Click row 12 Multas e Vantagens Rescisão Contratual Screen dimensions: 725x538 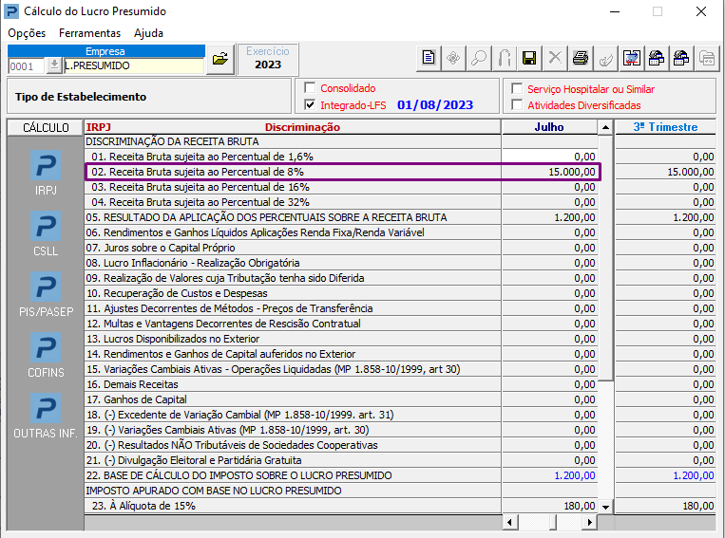tap(293, 324)
